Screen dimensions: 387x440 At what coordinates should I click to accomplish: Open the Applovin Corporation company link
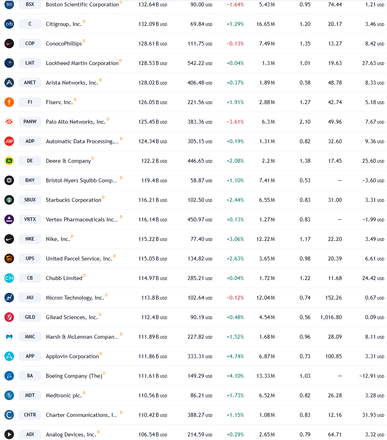(72, 356)
